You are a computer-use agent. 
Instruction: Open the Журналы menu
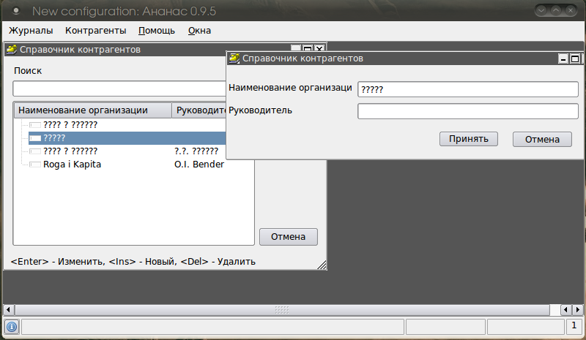point(31,31)
